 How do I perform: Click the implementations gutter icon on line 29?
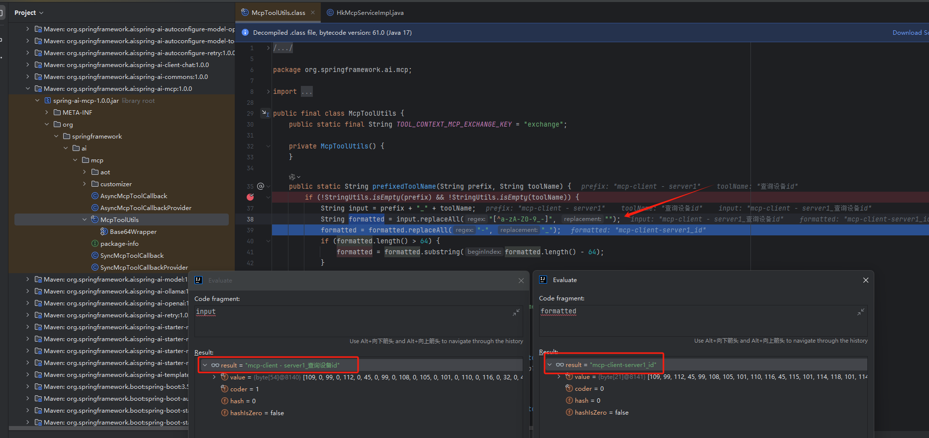[265, 113]
